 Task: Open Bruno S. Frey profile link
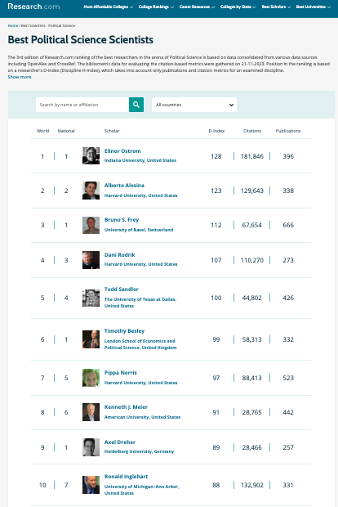pos(122,219)
